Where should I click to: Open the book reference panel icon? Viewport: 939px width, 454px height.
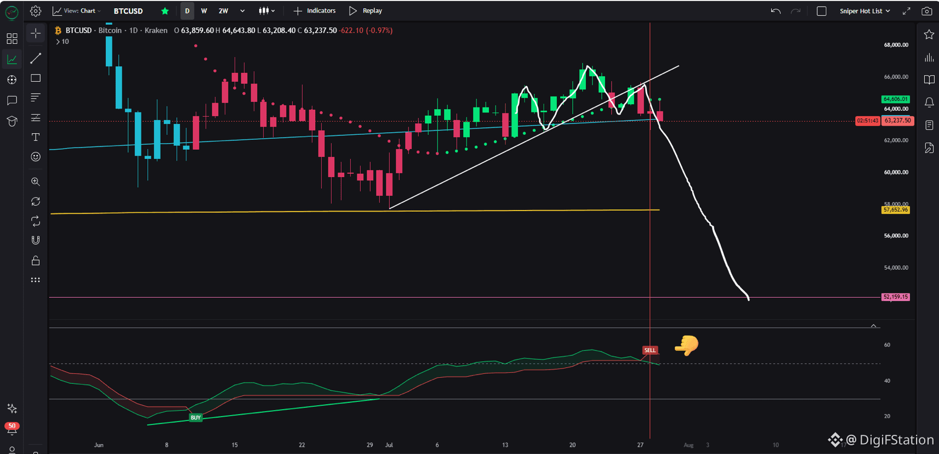(x=929, y=80)
